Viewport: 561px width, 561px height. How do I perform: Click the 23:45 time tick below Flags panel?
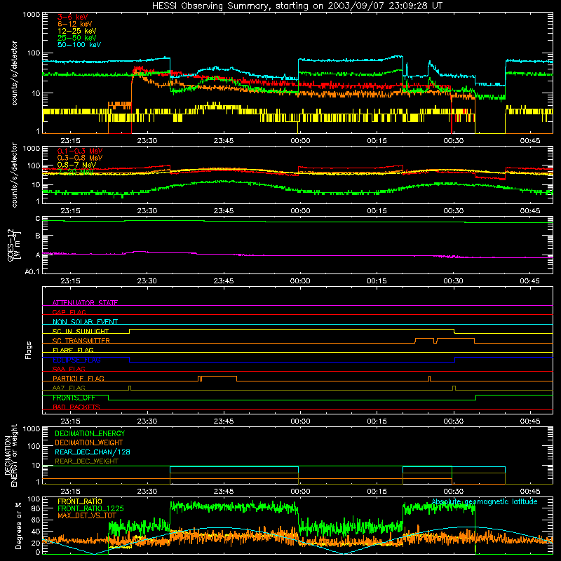[x=224, y=421]
